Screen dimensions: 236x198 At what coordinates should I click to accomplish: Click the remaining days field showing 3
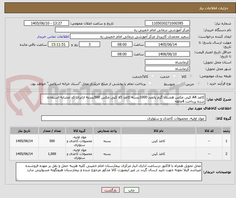pyautogui.click(x=90, y=44)
